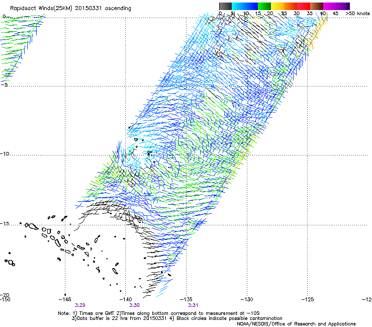The width and height of the screenshot is (372, 327).
Task: Click the '>50 knots' legend label
Action: pos(357,14)
